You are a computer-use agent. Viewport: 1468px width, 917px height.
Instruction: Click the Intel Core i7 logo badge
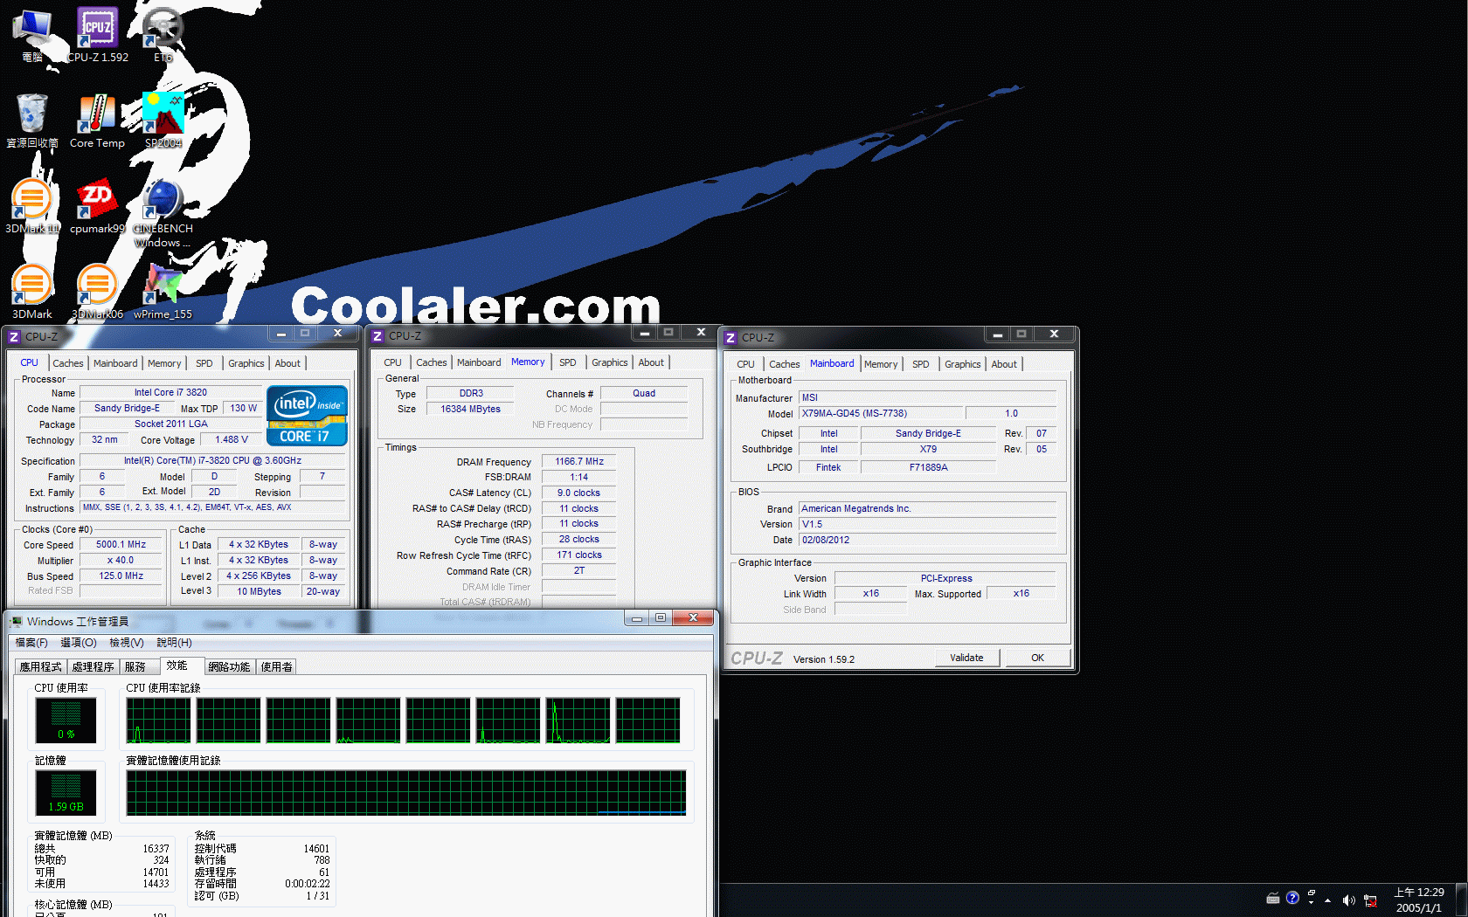click(x=307, y=416)
